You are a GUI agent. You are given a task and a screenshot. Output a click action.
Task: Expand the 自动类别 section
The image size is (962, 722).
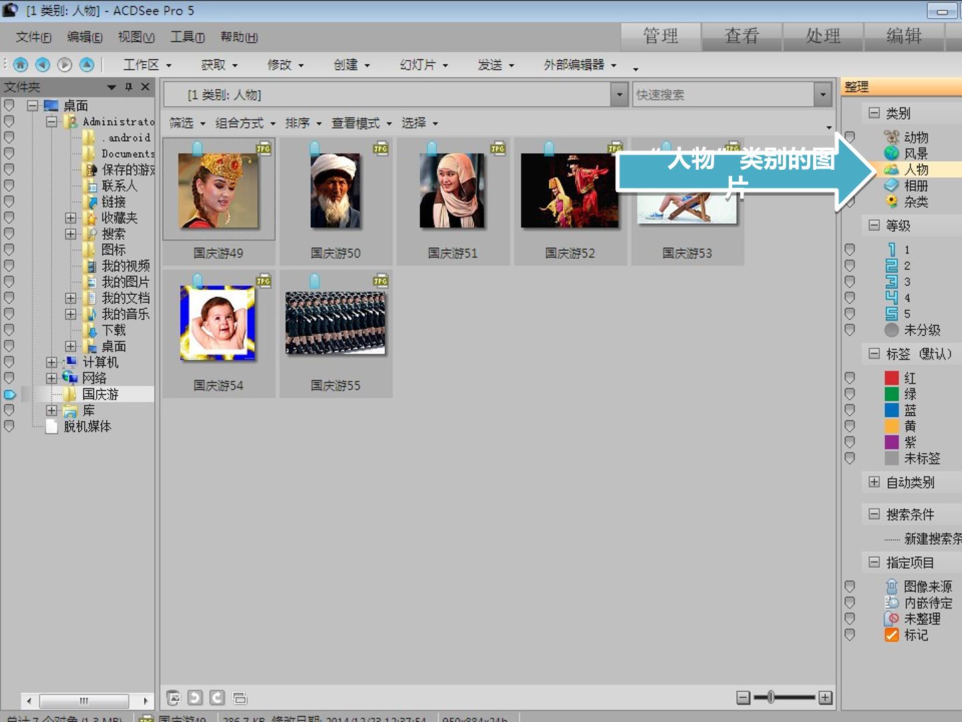(874, 482)
